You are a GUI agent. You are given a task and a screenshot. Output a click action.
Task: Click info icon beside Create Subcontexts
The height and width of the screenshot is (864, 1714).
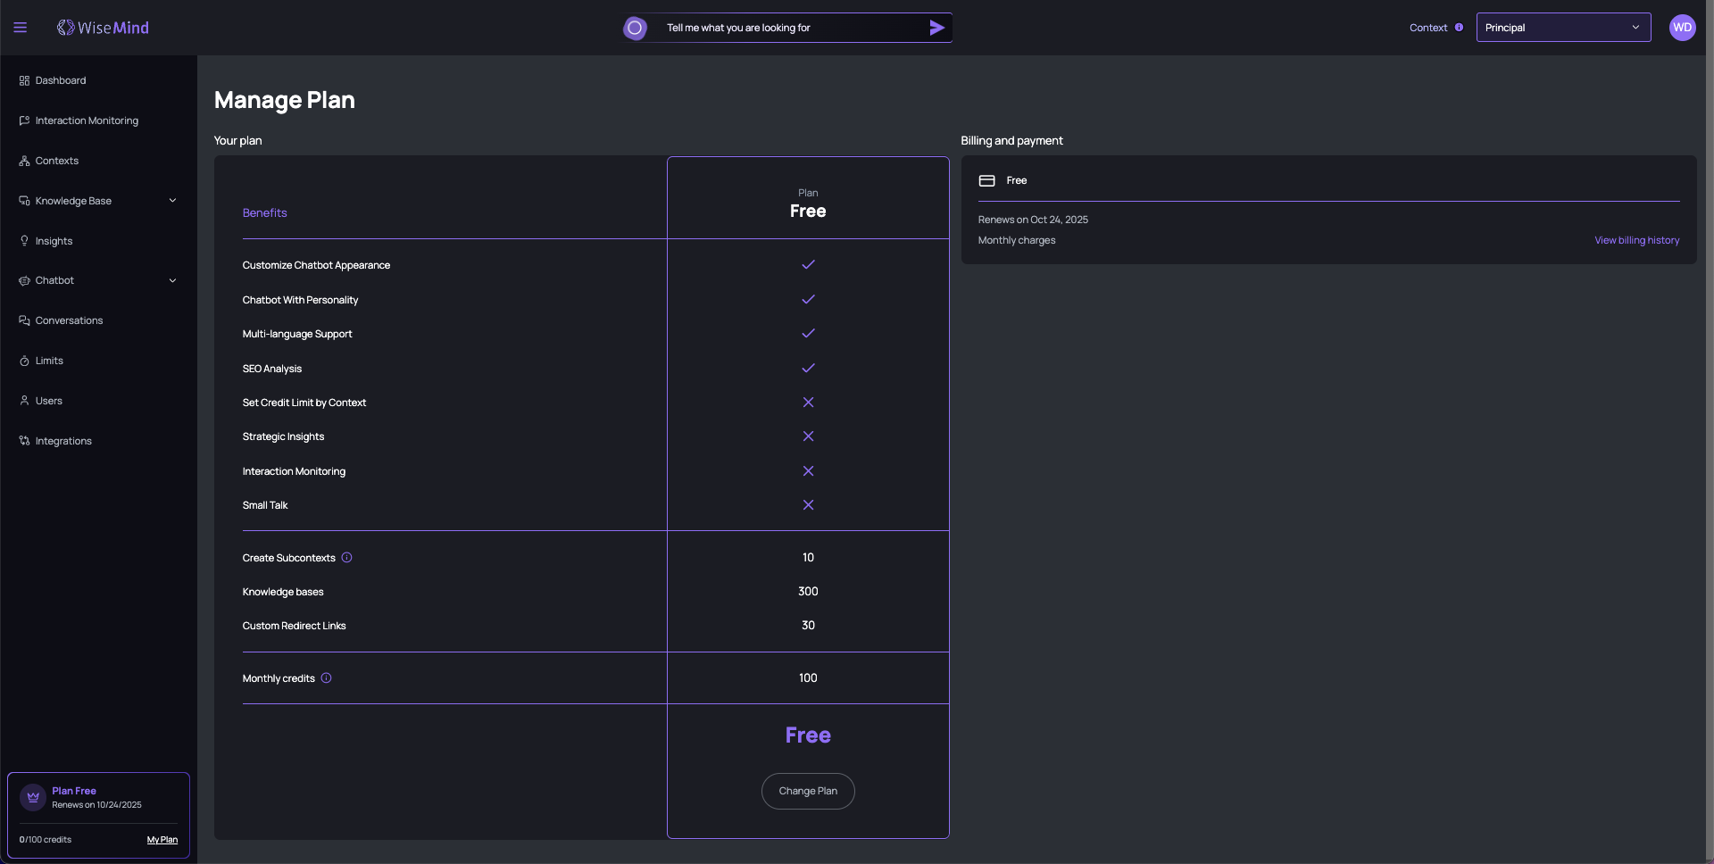tap(346, 558)
